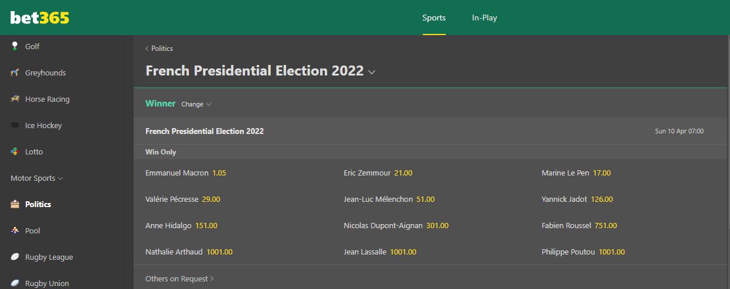
Task: Open the Horse Racing icon
Action: (15, 99)
